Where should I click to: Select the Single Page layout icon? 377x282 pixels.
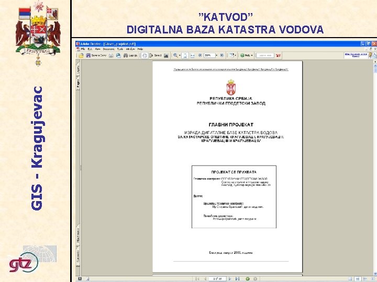[350, 279]
